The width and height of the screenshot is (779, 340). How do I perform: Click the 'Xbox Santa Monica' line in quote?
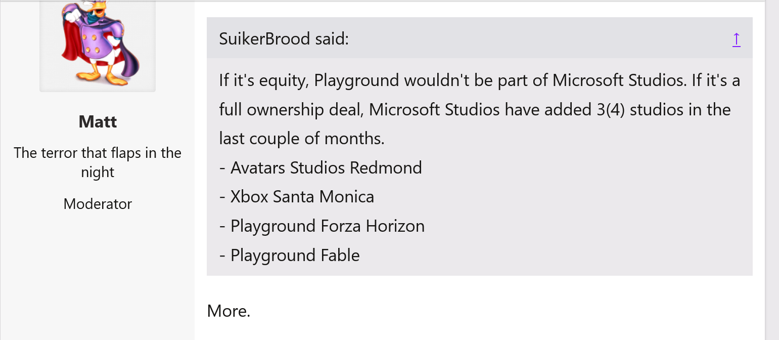coord(297,196)
